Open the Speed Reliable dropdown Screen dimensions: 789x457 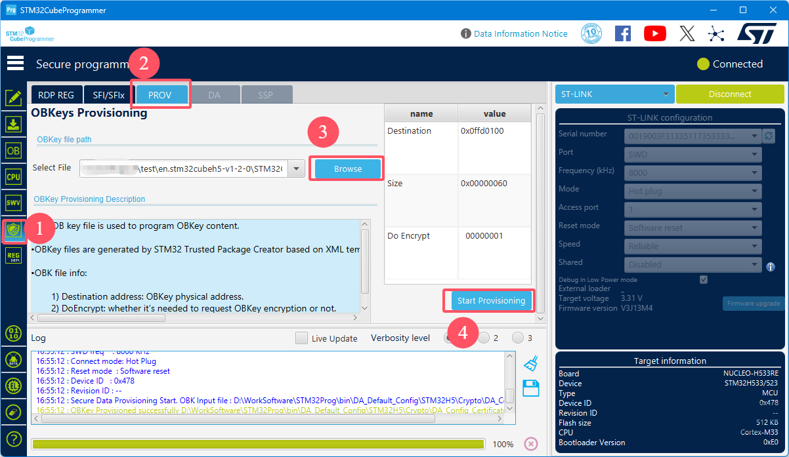click(693, 246)
